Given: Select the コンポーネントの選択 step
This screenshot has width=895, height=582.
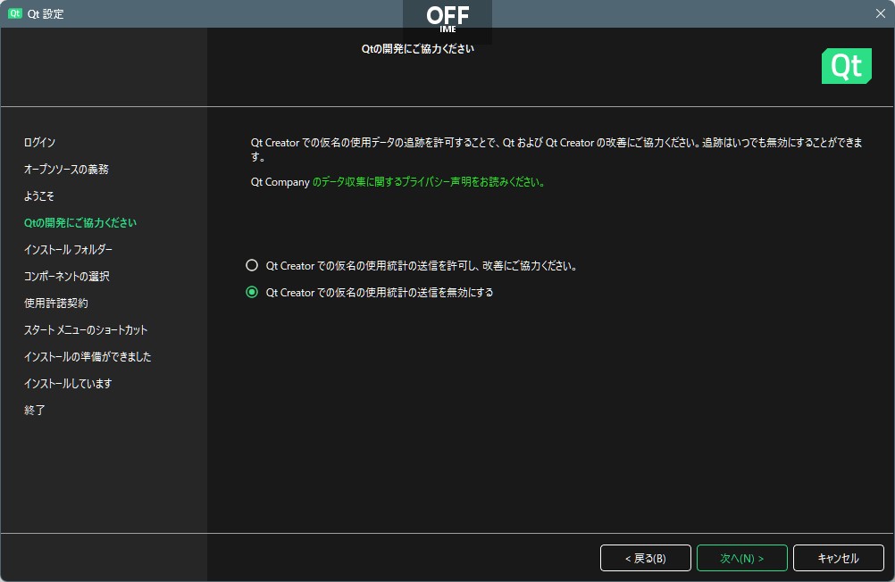Looking at the screenshot, I should tap(67, 276).
